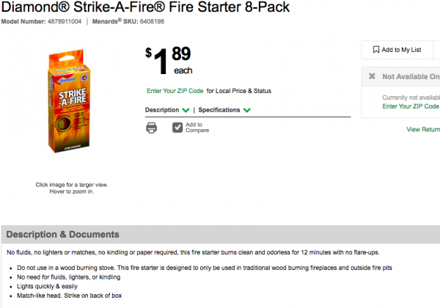This screenshot has height=308, width=440.
Task: Click the $1.89 each price
Action: click(x=173, y=59)
